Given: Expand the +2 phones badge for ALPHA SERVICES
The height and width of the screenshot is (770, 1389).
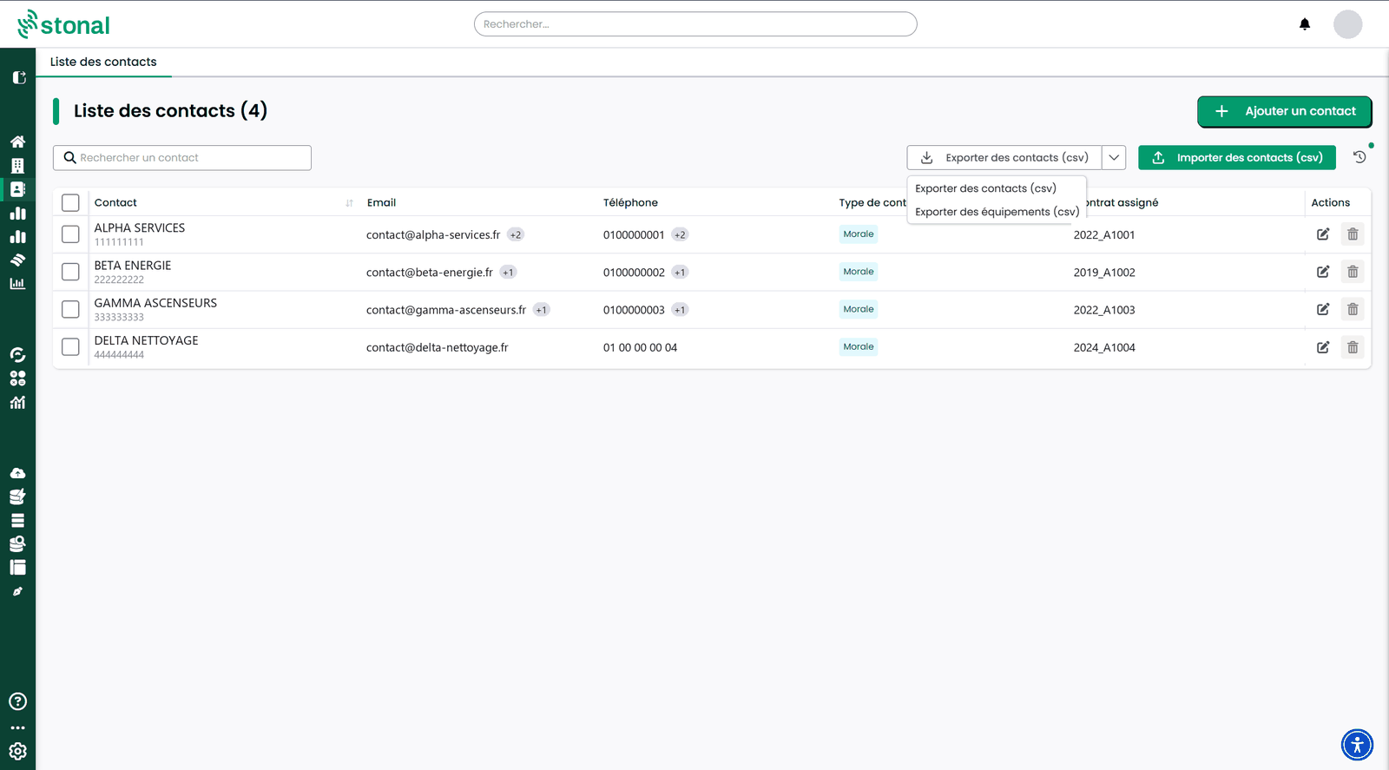Looking at the screenshot, I should coord(680,234).
